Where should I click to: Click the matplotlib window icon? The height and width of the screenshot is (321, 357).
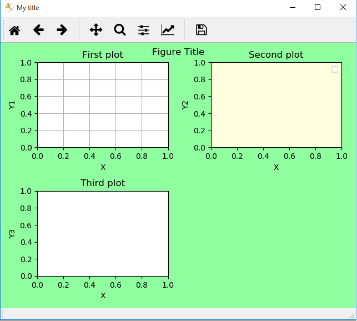tap(9, 7)
